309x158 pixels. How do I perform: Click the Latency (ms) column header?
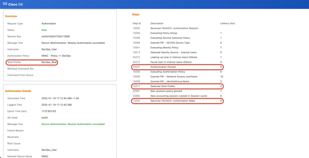point(227,23)
